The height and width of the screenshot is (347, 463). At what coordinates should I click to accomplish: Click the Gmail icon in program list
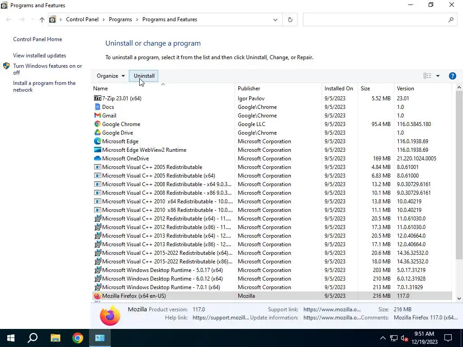click(x=97, y=115)
